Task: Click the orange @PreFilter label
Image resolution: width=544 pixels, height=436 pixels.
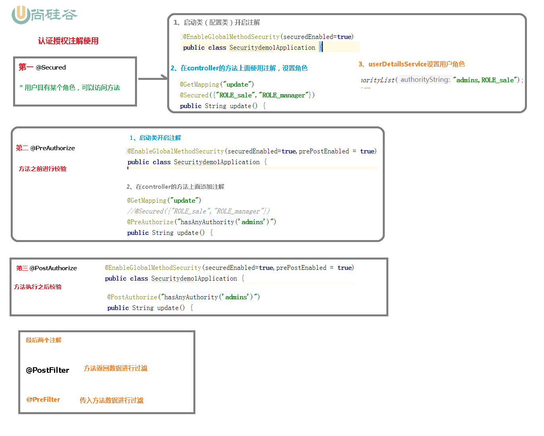Action: click(43, 399)
